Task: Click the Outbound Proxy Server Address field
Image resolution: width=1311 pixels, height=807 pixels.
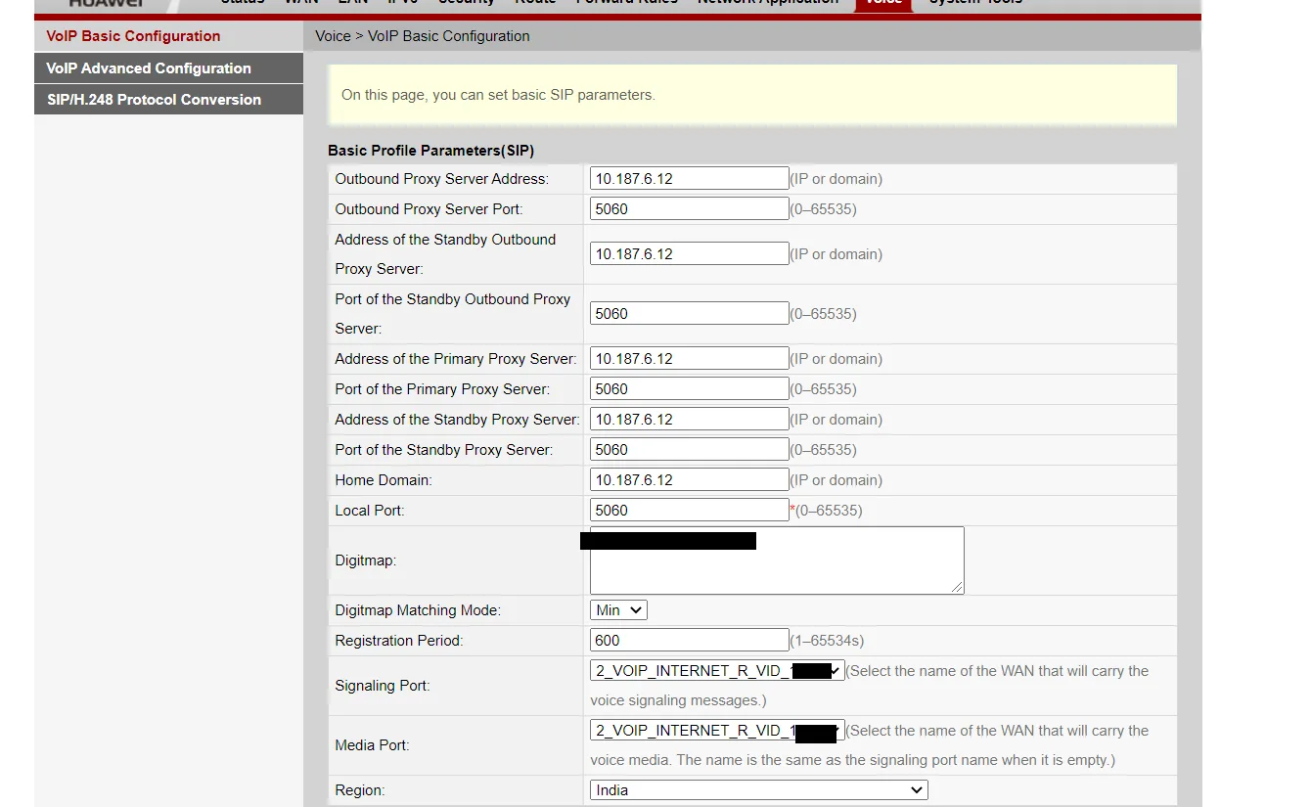Action: click(689, 179)
